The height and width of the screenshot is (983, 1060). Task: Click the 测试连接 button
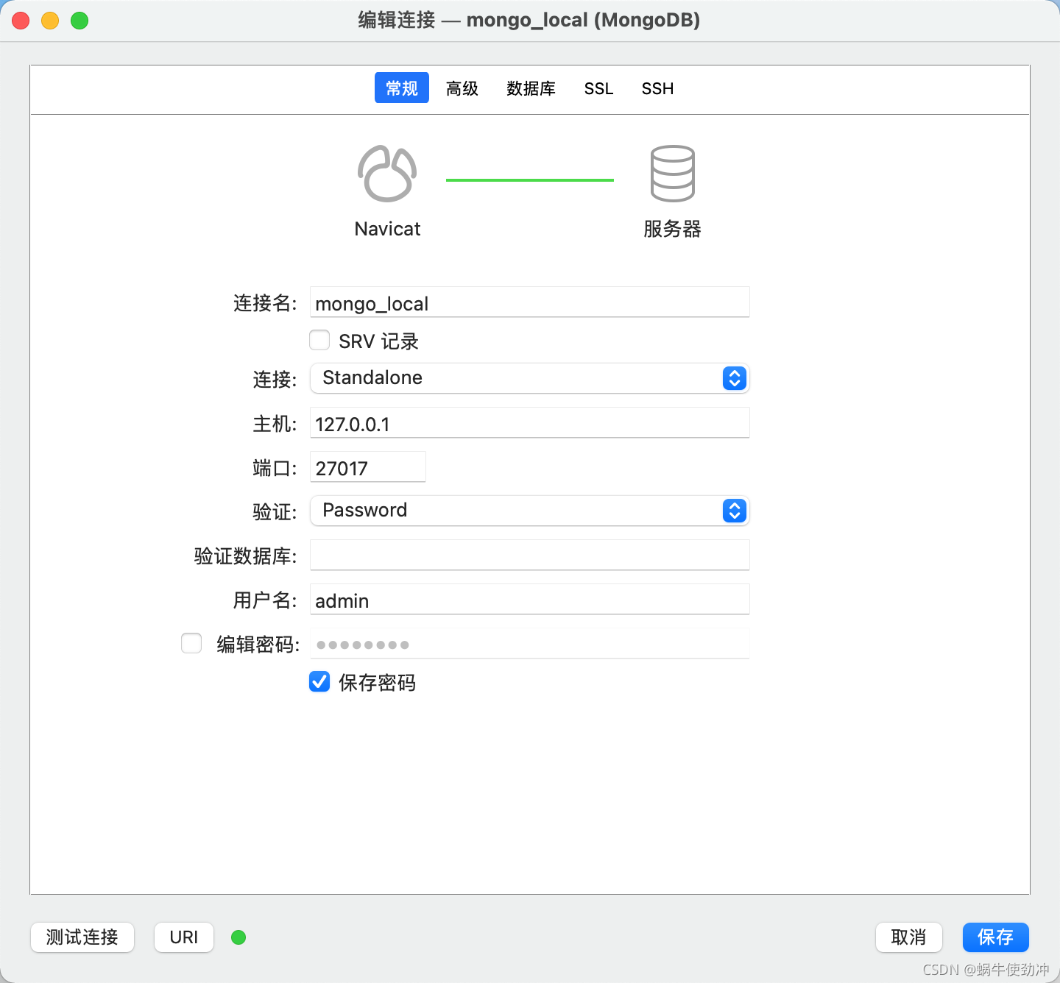point(82,937)
